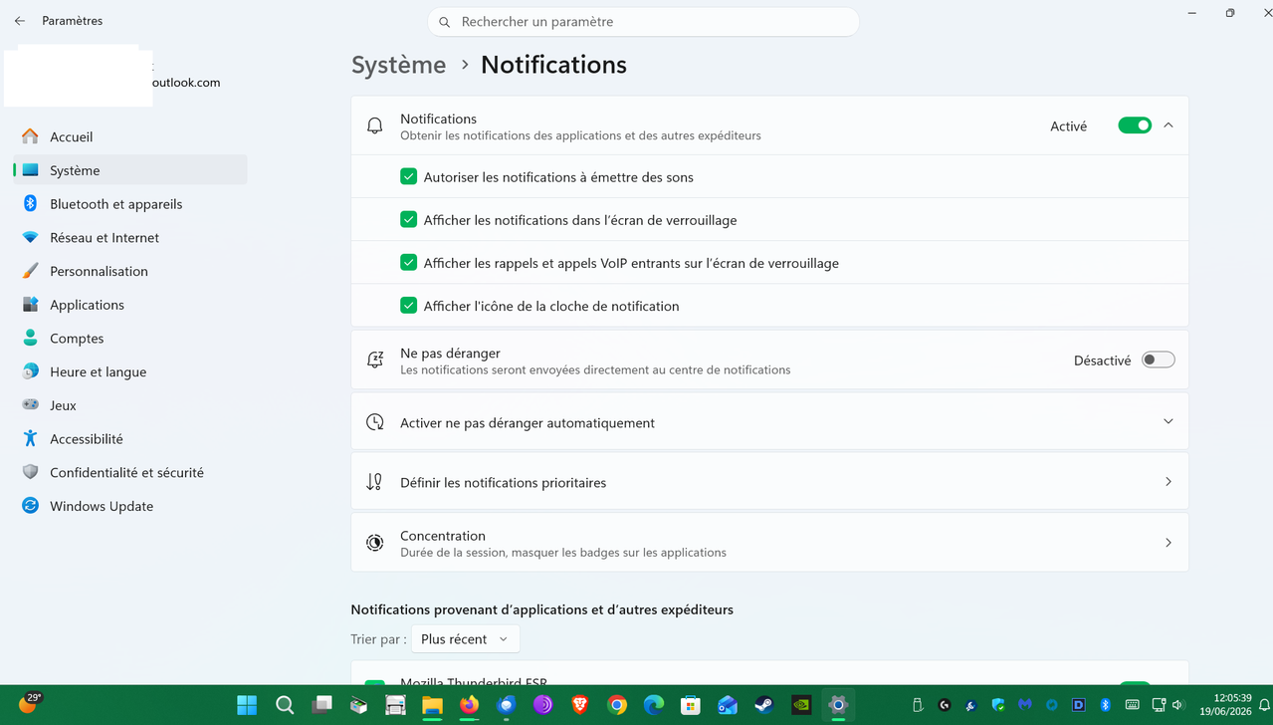Viewport: 1273px width, 725px height.
Task: Open Comptes settings category
Action: point(129,339)
